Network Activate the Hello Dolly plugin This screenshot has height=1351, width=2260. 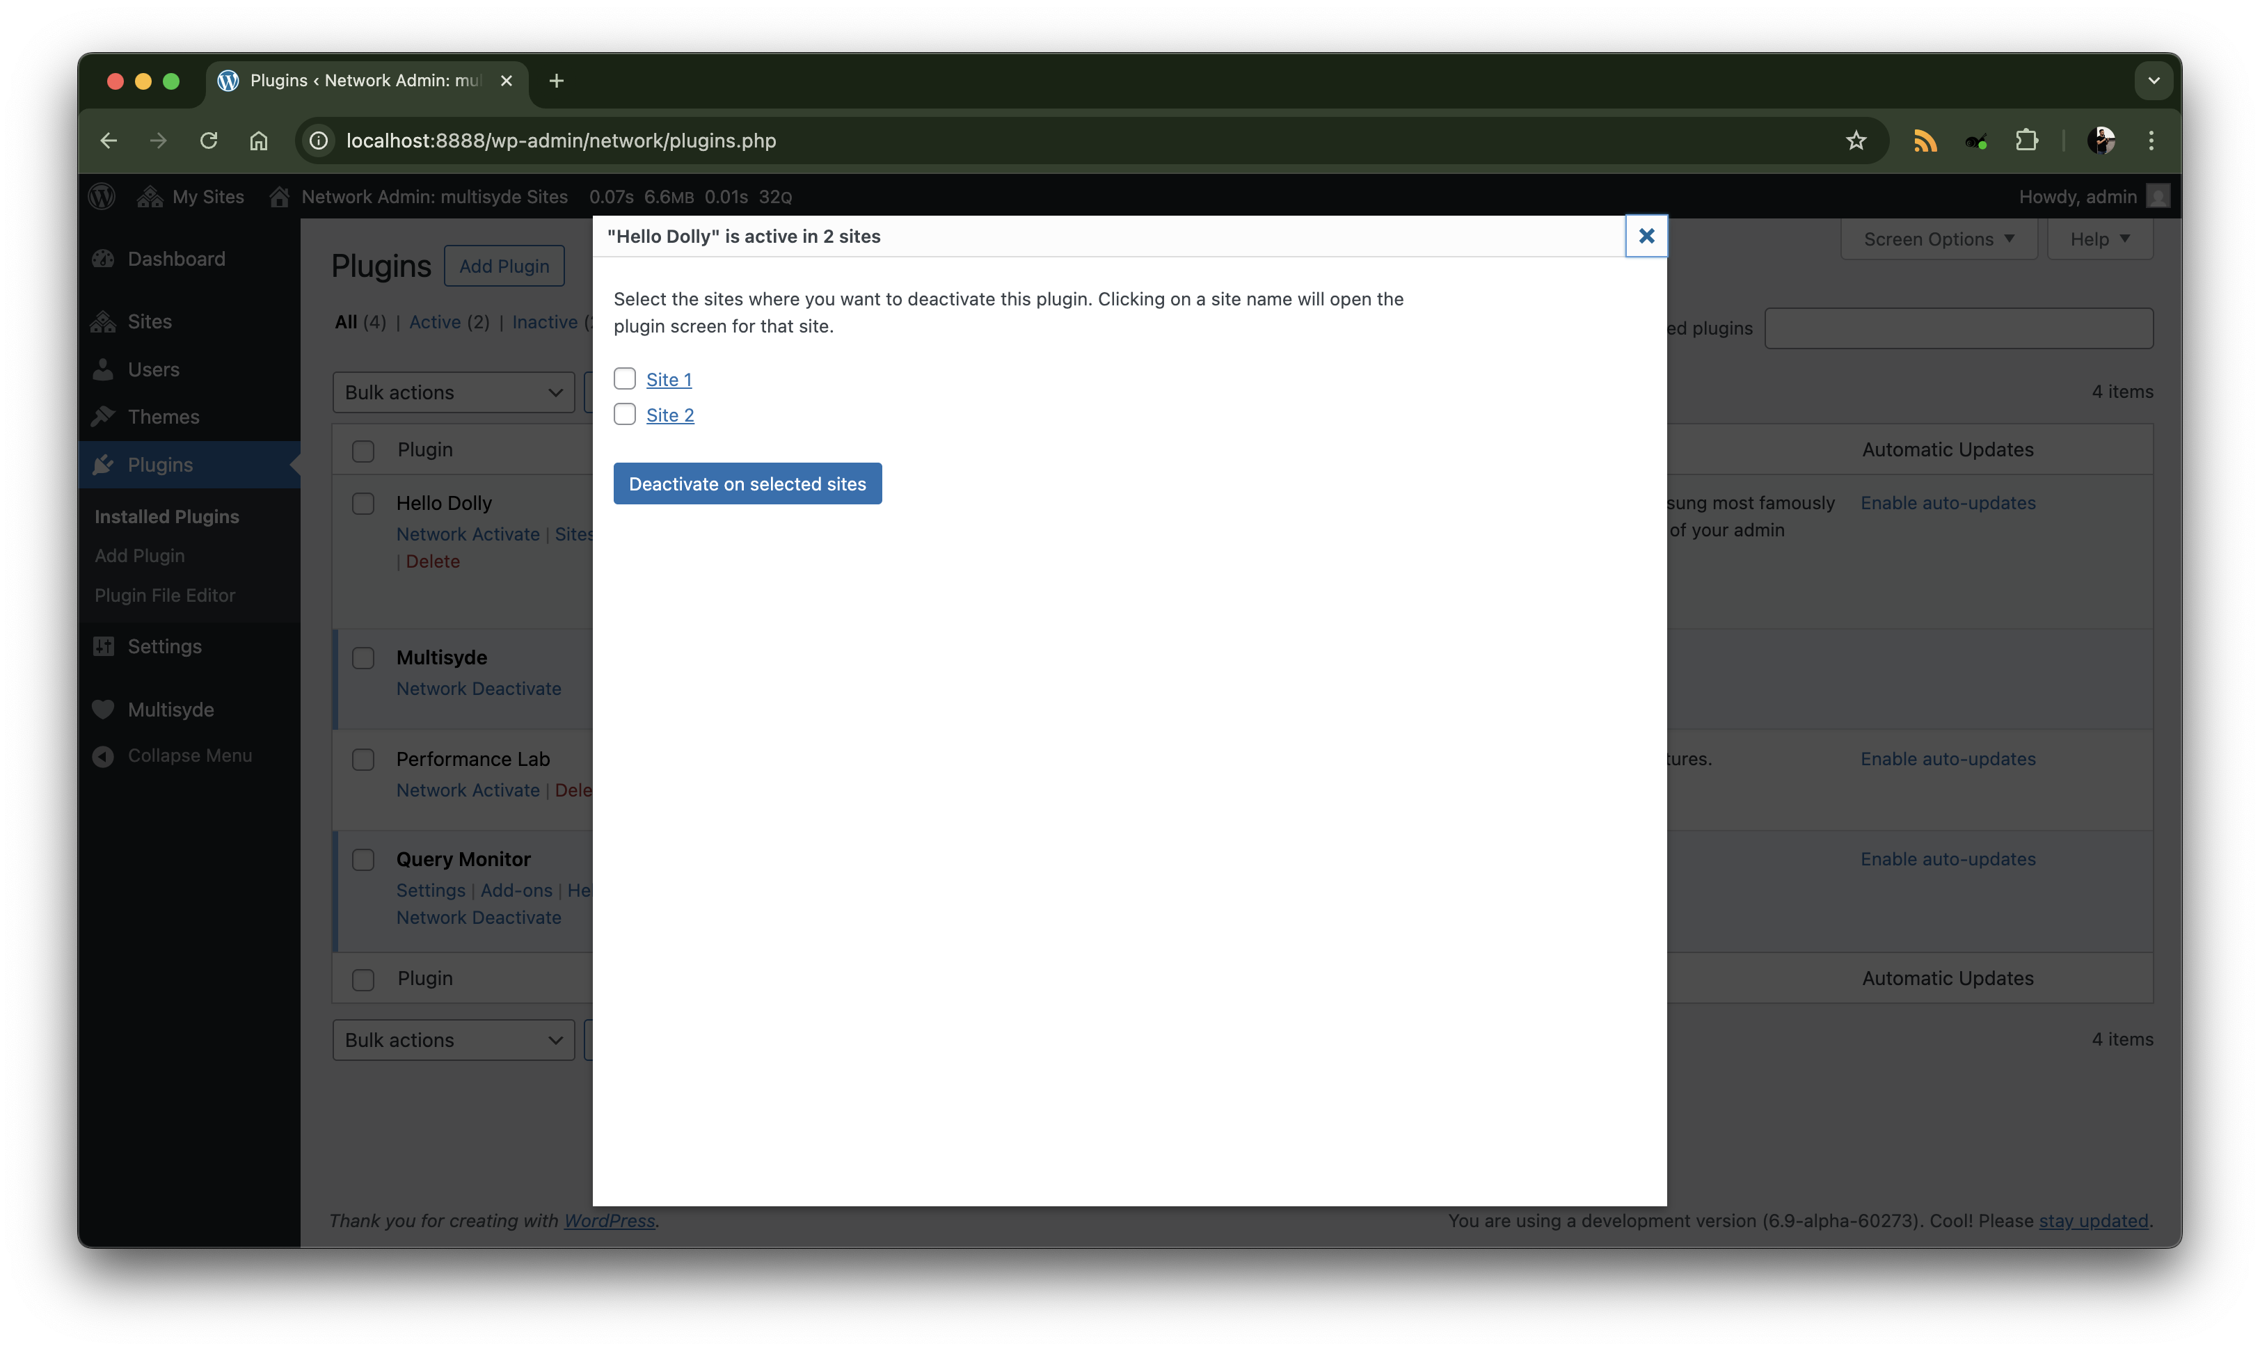(468, 534)
